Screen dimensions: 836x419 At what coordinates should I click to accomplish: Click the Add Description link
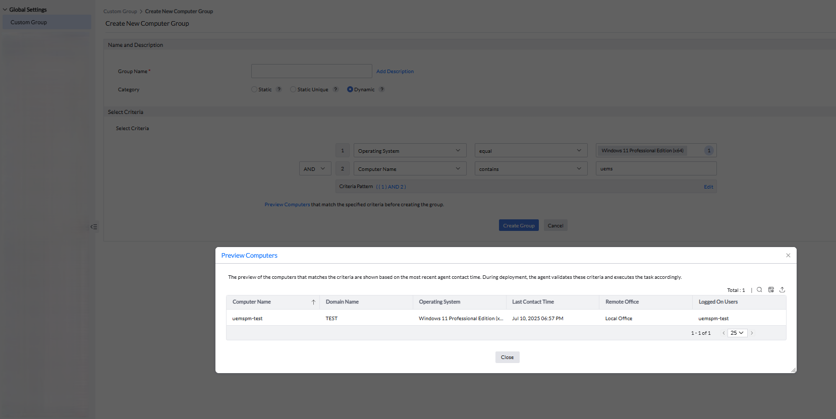[x=395, y=72]
